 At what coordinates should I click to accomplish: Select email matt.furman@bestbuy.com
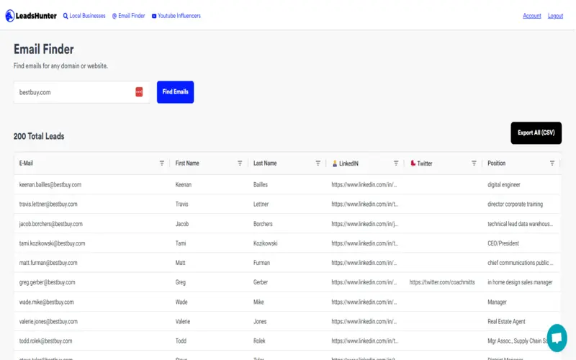click(48, 263)
